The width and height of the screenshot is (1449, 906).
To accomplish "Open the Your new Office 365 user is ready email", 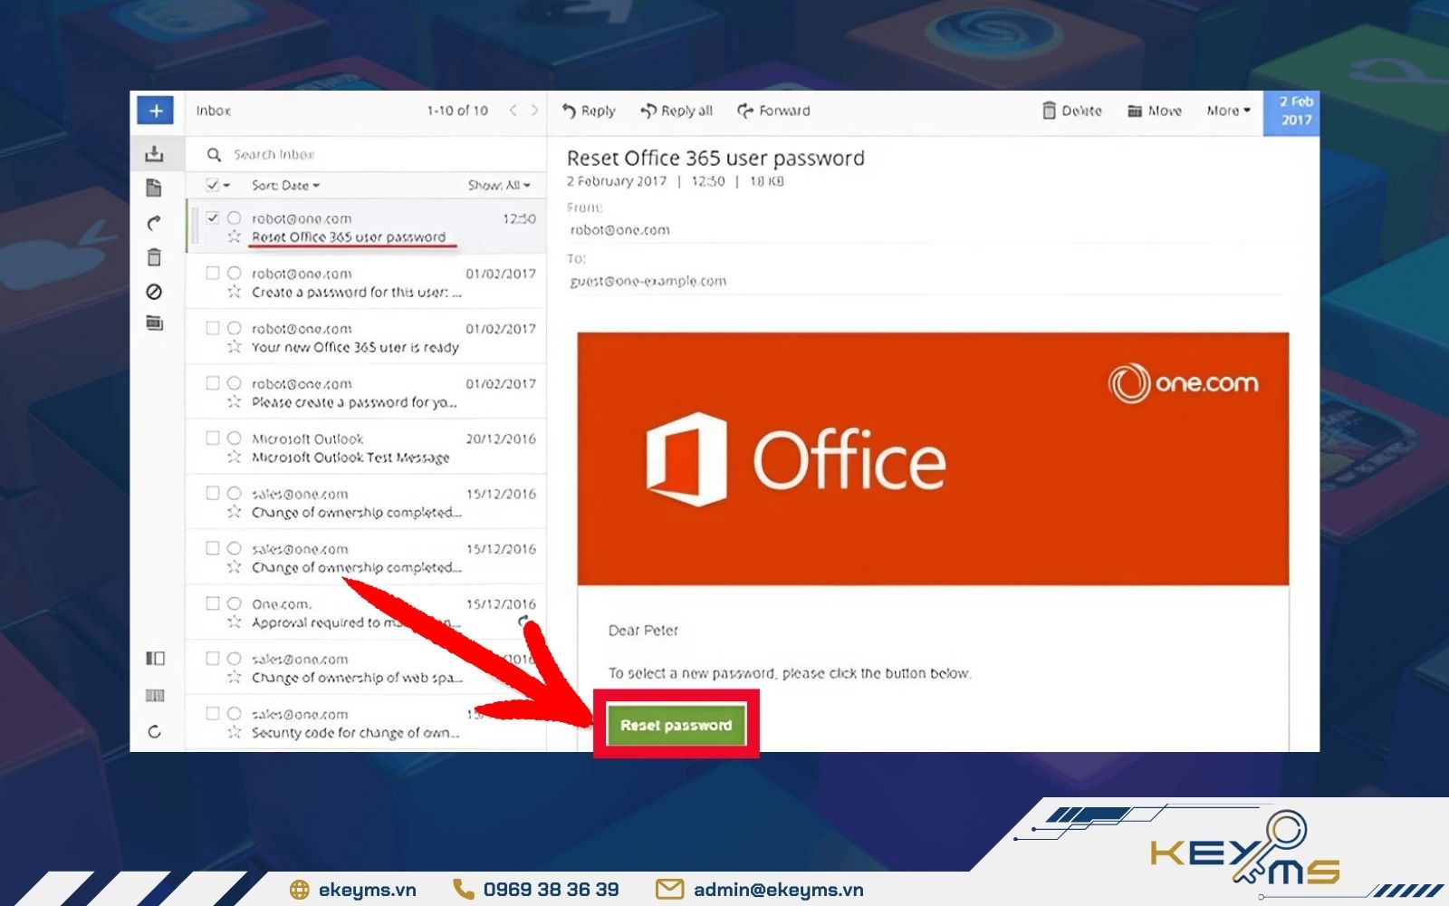I will [366, 337].
